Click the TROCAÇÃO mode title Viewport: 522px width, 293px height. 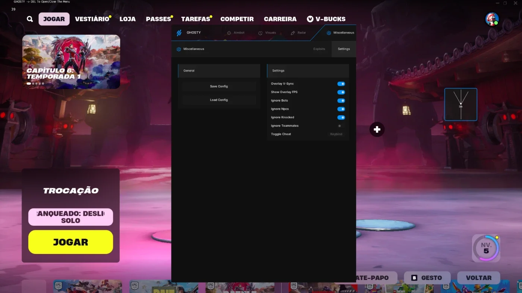click(71, 191)
